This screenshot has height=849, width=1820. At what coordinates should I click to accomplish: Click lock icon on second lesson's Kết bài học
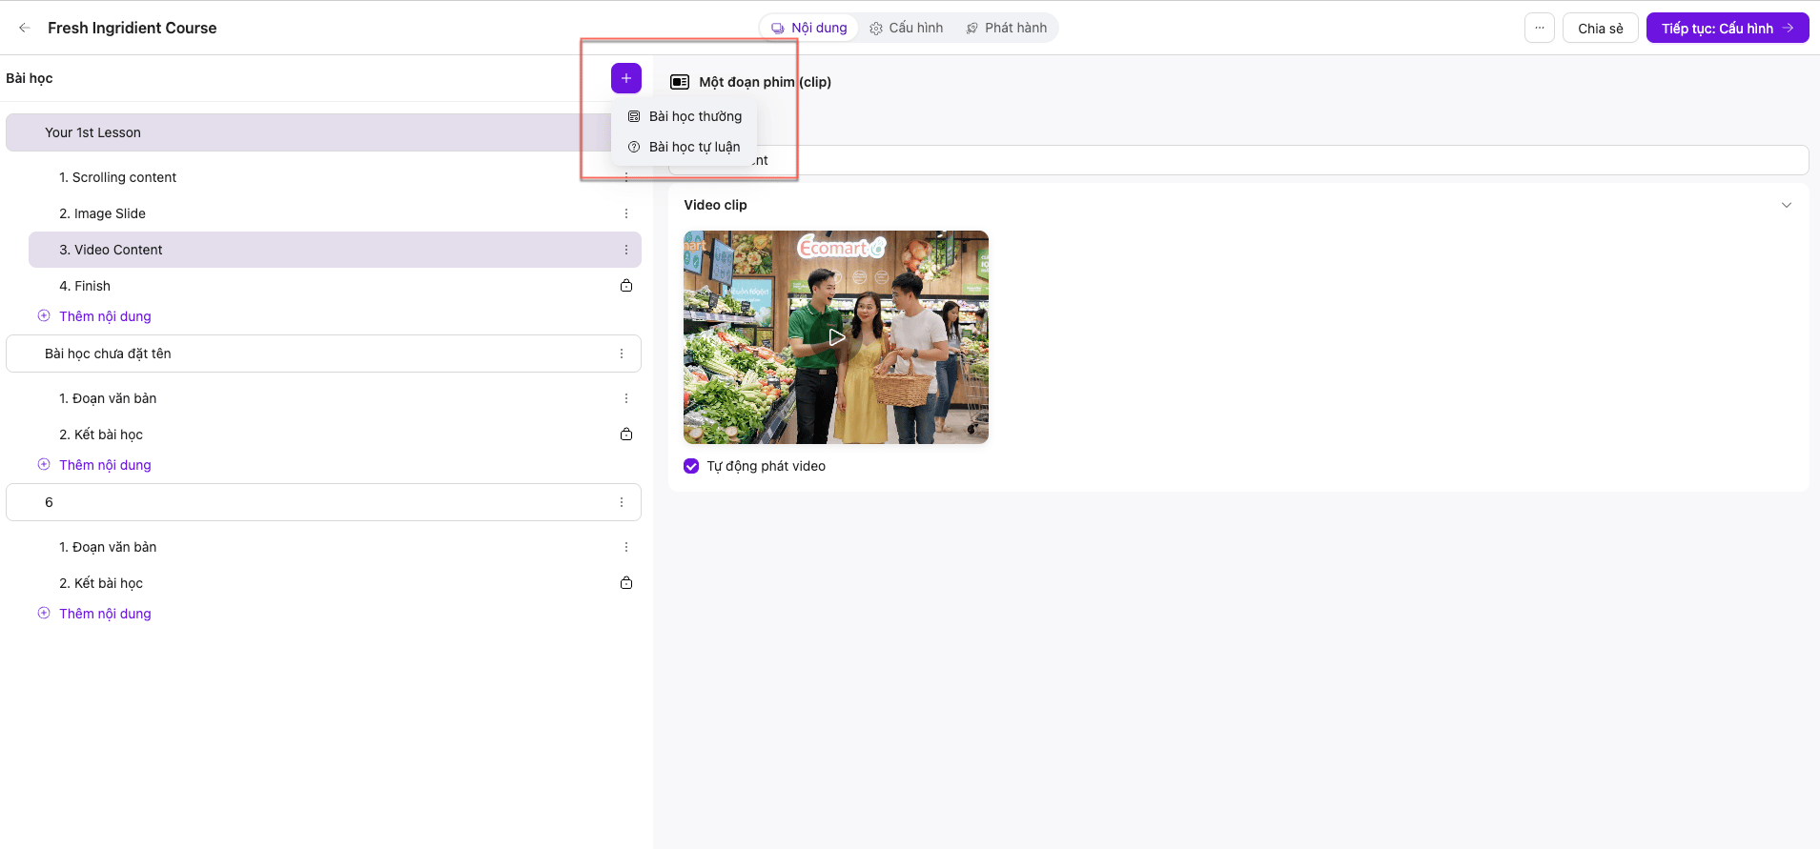point(626,435)
